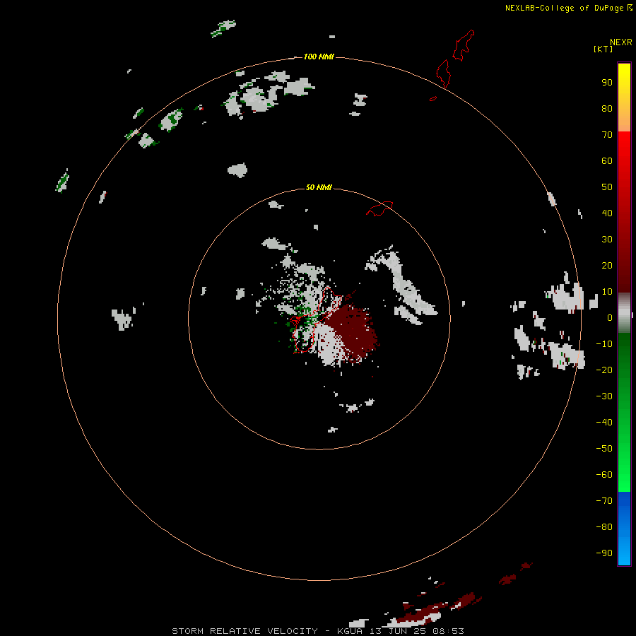Screen dimensions: 636x636
Task: Click the -20 knot scale label
Action: pos(604,370)
